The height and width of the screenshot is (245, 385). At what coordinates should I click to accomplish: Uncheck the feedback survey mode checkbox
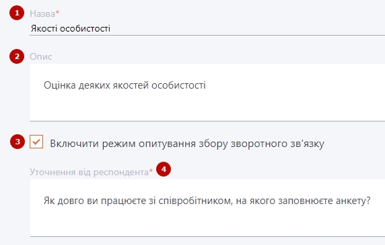(36, 142)
